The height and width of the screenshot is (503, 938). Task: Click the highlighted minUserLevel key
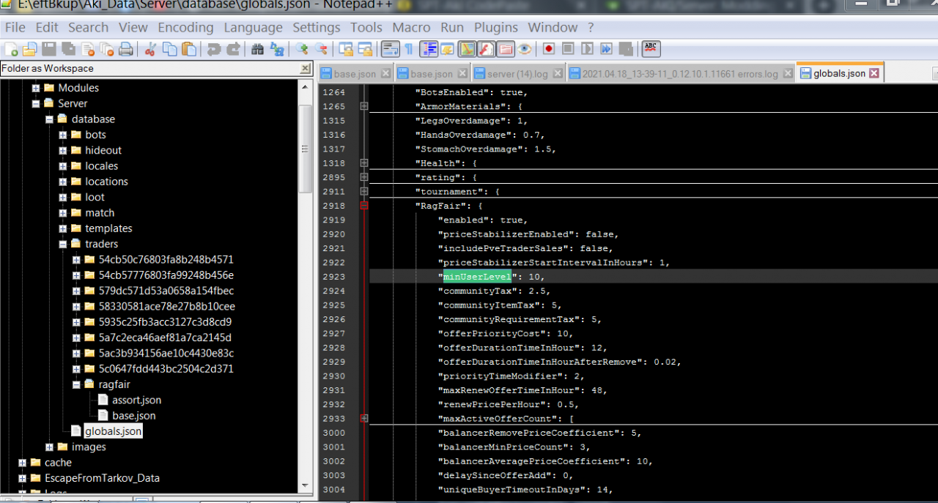coord(477,277)
